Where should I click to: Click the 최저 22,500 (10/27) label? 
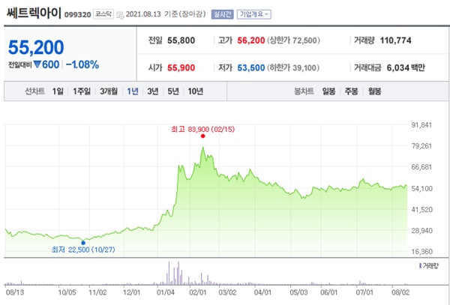pos(83,250)
